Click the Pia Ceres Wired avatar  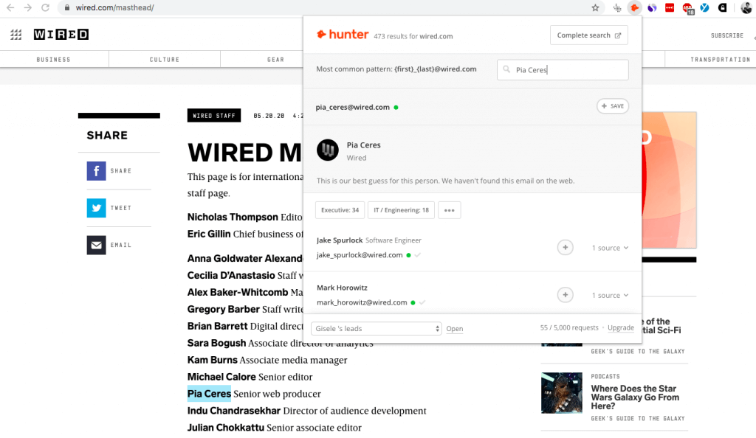(x=327, y=150)
